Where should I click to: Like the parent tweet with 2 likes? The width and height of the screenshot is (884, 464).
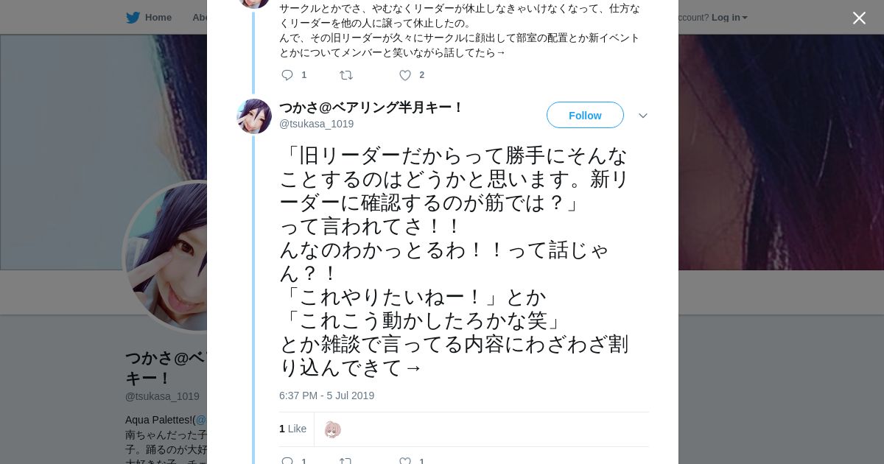pos(405,75)
